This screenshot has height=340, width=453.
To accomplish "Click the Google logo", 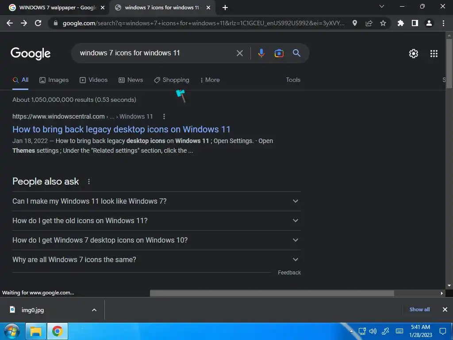I will point(31,54).
